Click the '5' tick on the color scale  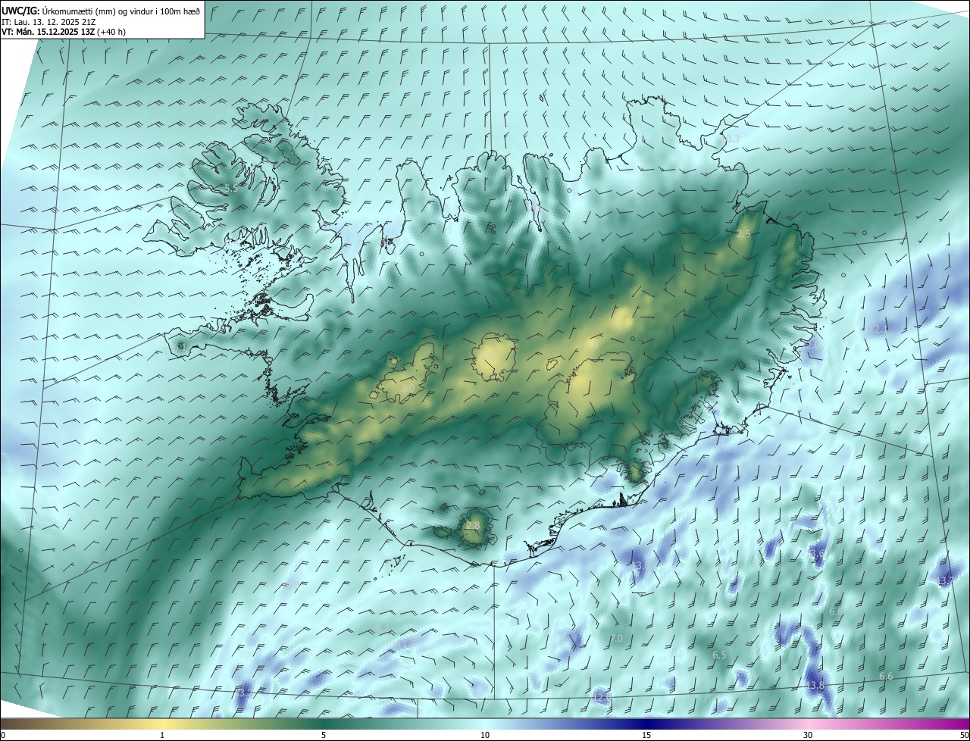tap(324, 735)
